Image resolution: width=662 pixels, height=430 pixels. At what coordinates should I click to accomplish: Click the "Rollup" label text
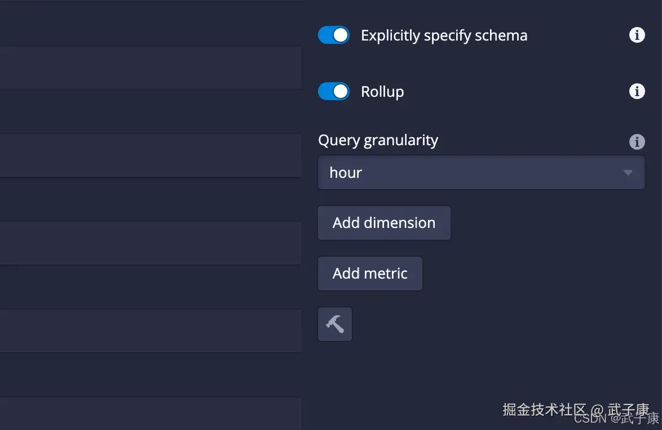point(382,91)
